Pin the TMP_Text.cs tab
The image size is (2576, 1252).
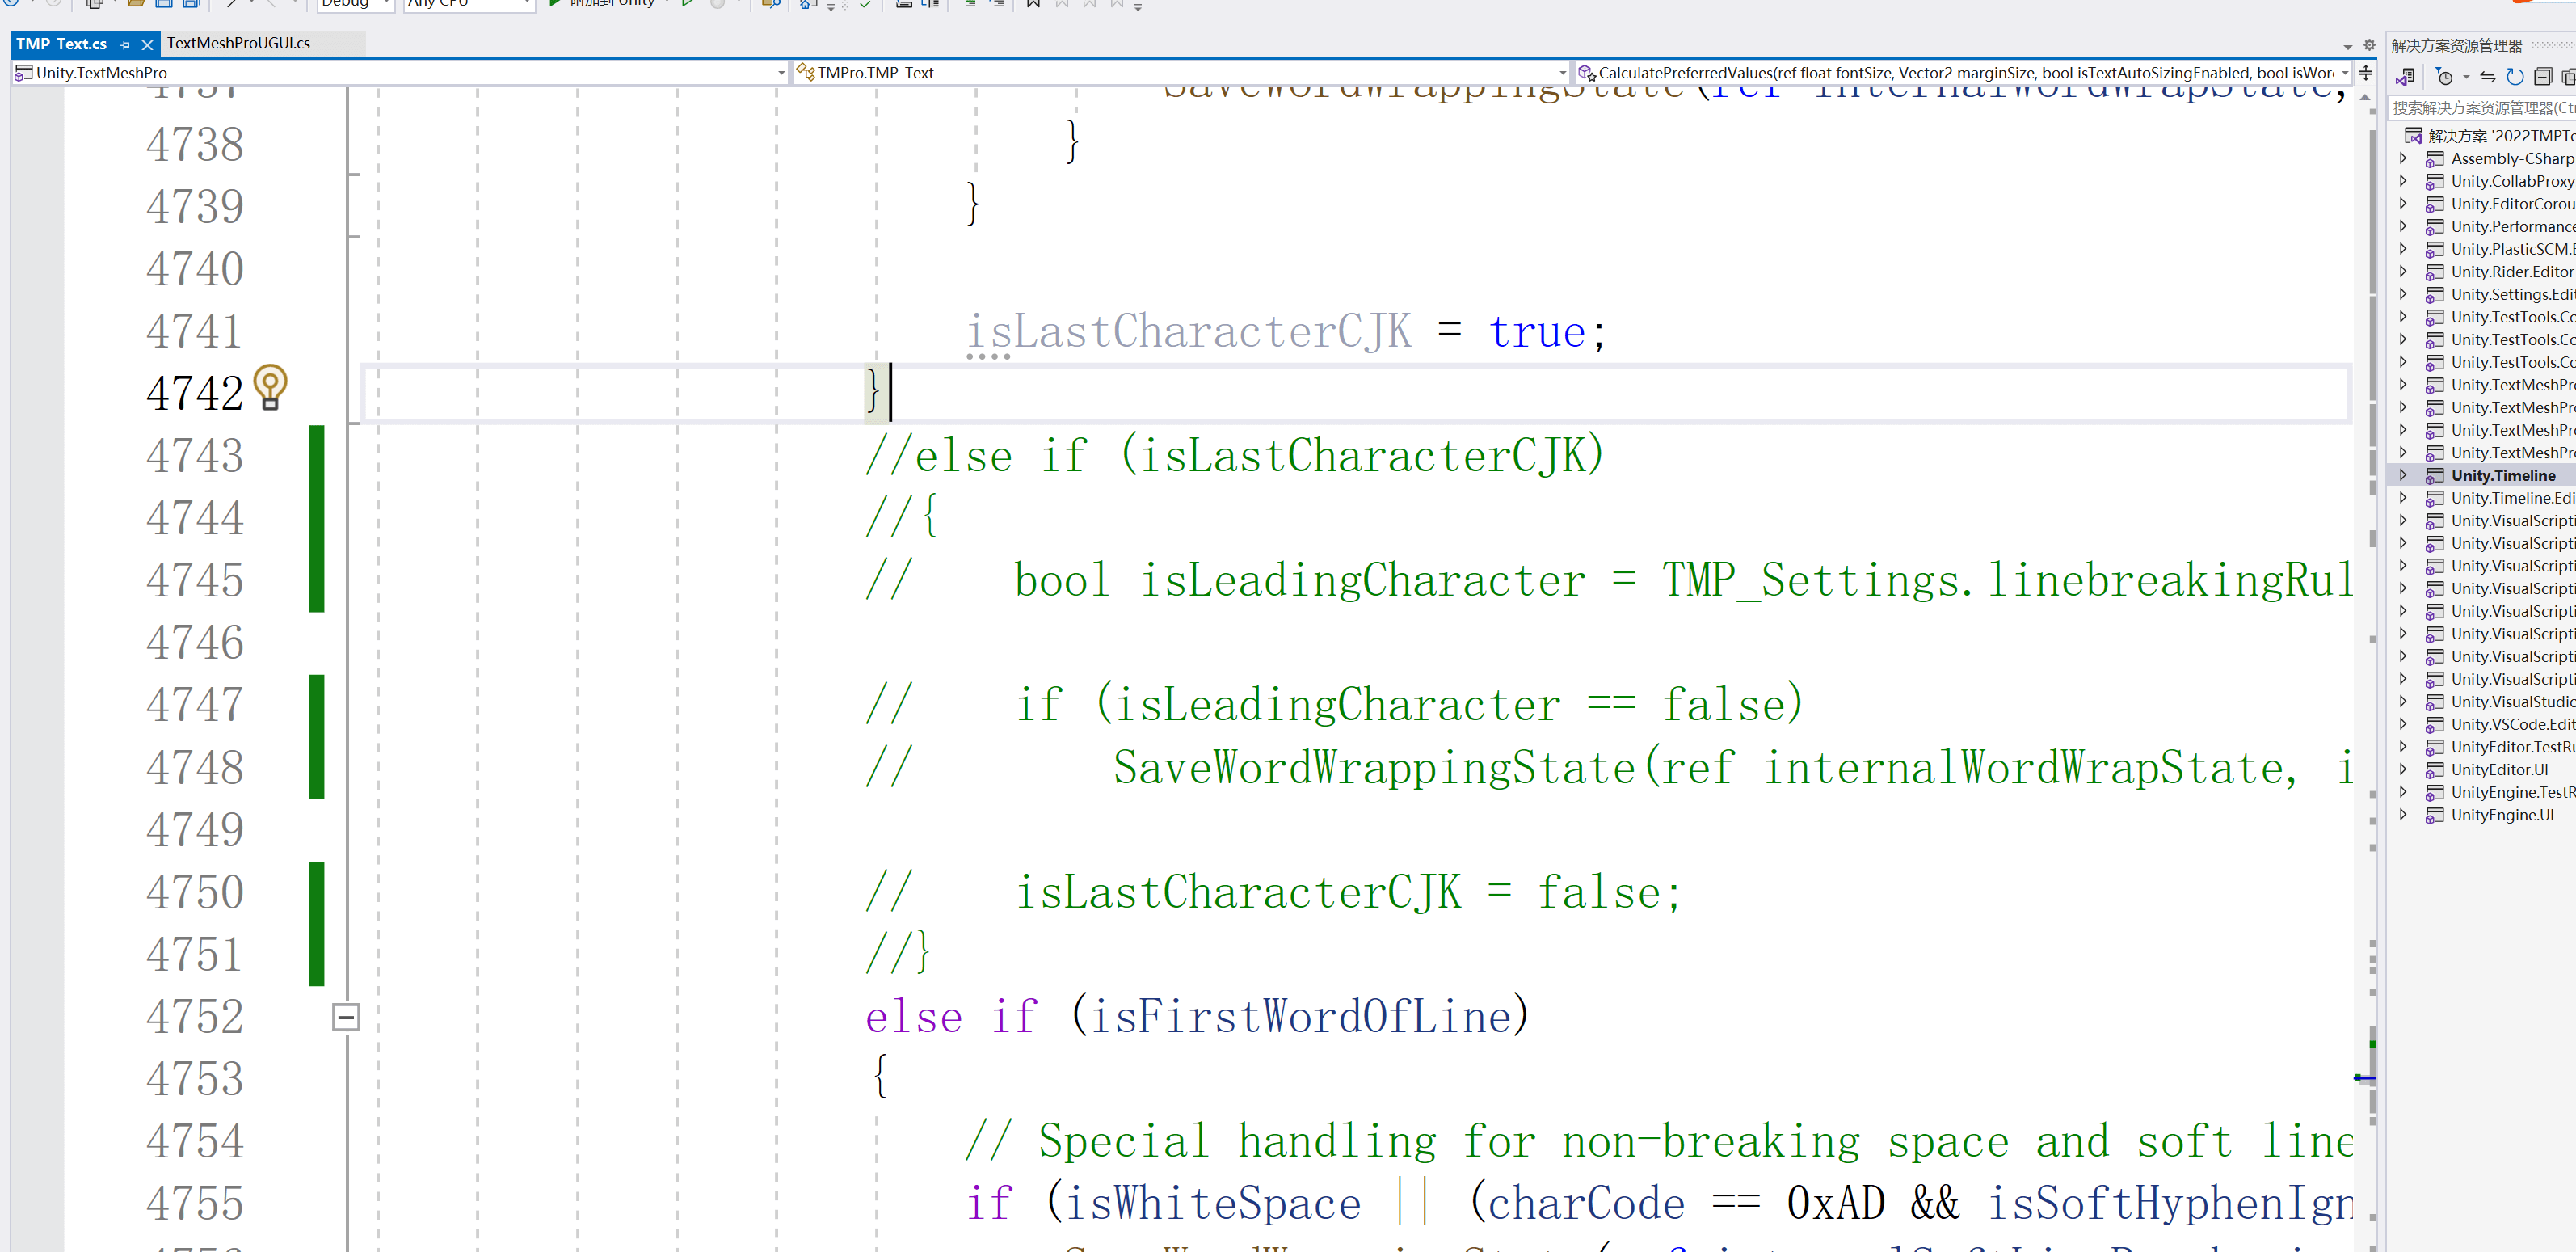point(125,45)
